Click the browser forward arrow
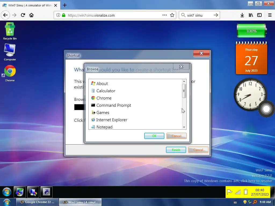The image size is (275, 206). click(14, 15)
